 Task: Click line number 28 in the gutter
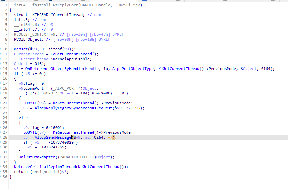(x=5, y=137)
